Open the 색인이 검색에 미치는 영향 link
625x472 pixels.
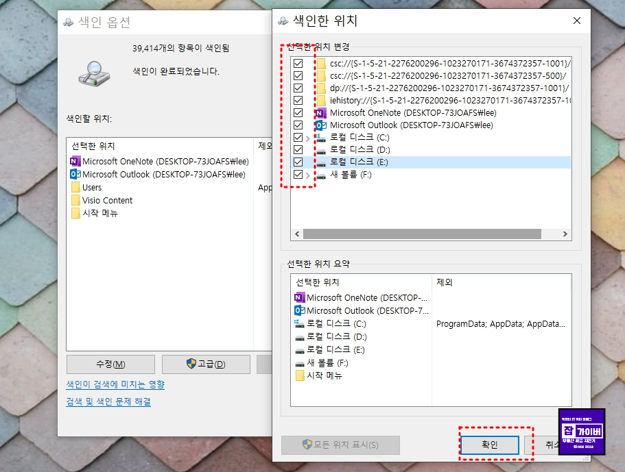[113, 384]
